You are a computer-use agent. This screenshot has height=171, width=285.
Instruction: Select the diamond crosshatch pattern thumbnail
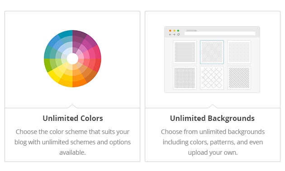click(x=212, y=78)
